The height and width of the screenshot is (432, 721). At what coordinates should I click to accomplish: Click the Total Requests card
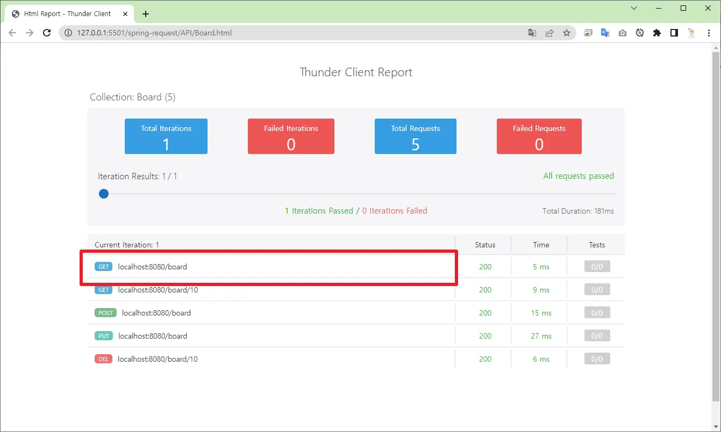coord(416,136)
